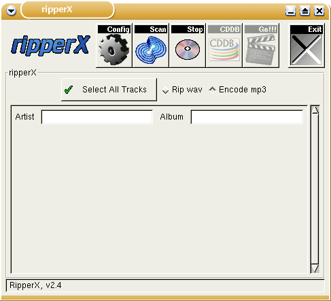Click the green checkmark icon
The width and height of the screenshot is (331, 301).
point(69,90)
